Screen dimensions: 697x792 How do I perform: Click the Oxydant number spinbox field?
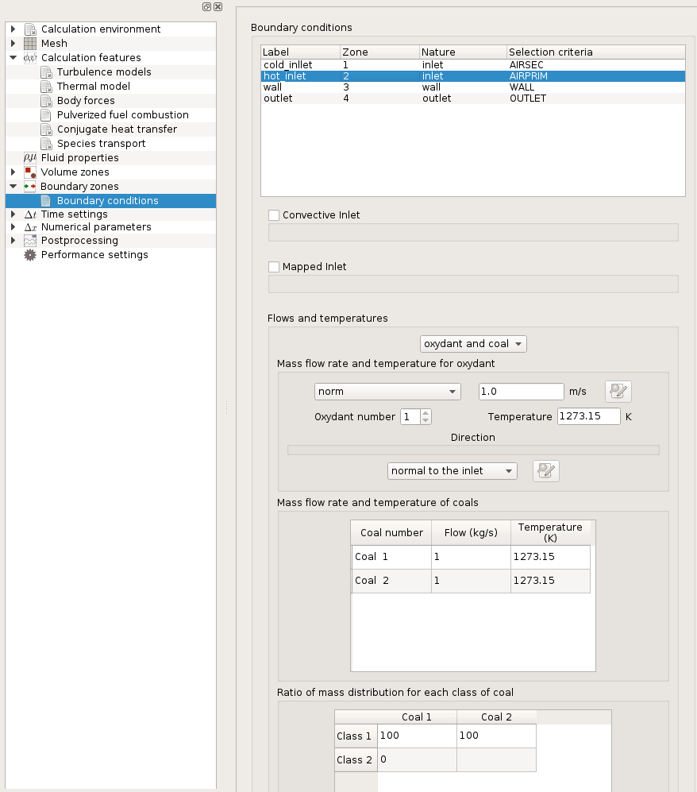pos(410,417)
